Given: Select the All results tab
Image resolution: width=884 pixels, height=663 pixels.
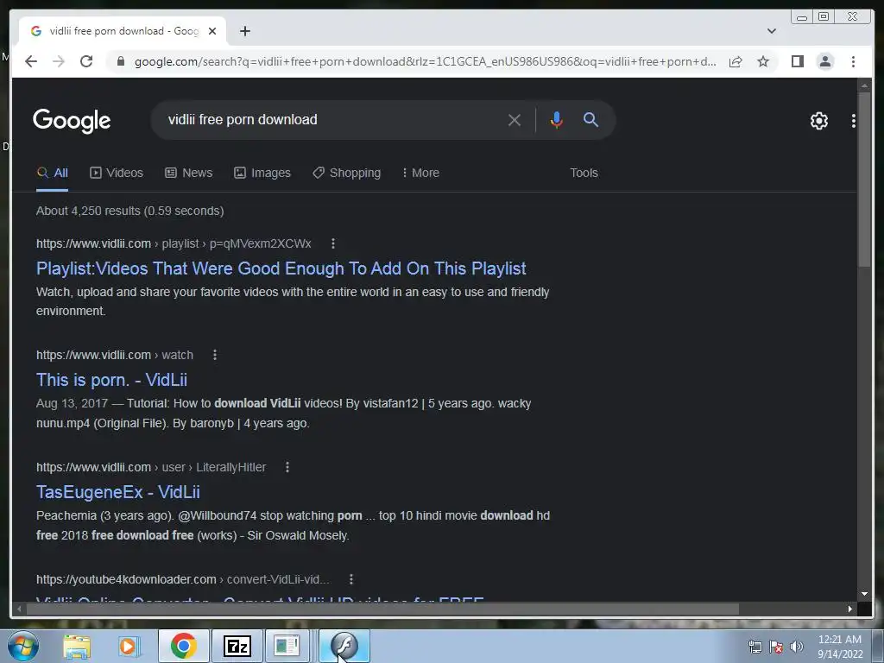Looking at the screenshot, I should [52, 173].
